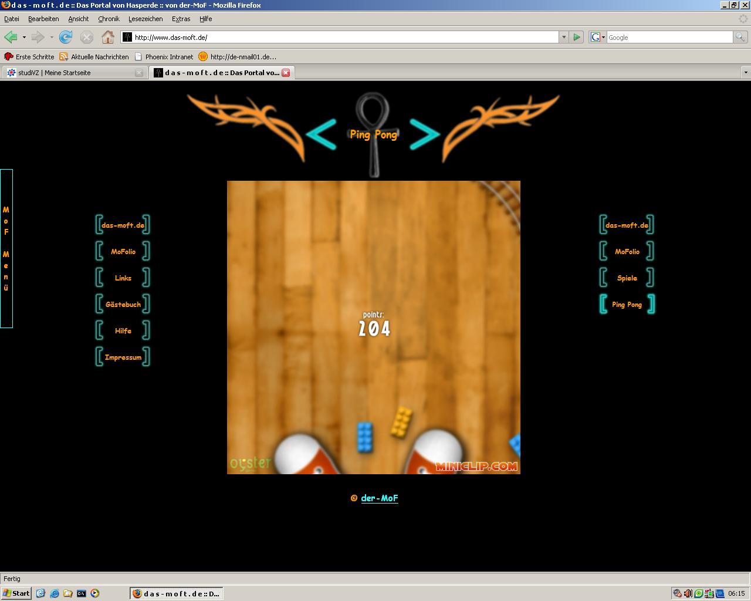Open the der-MoF footer link
The height and width of the screenshot is (601, 751).
pos(379,498)
